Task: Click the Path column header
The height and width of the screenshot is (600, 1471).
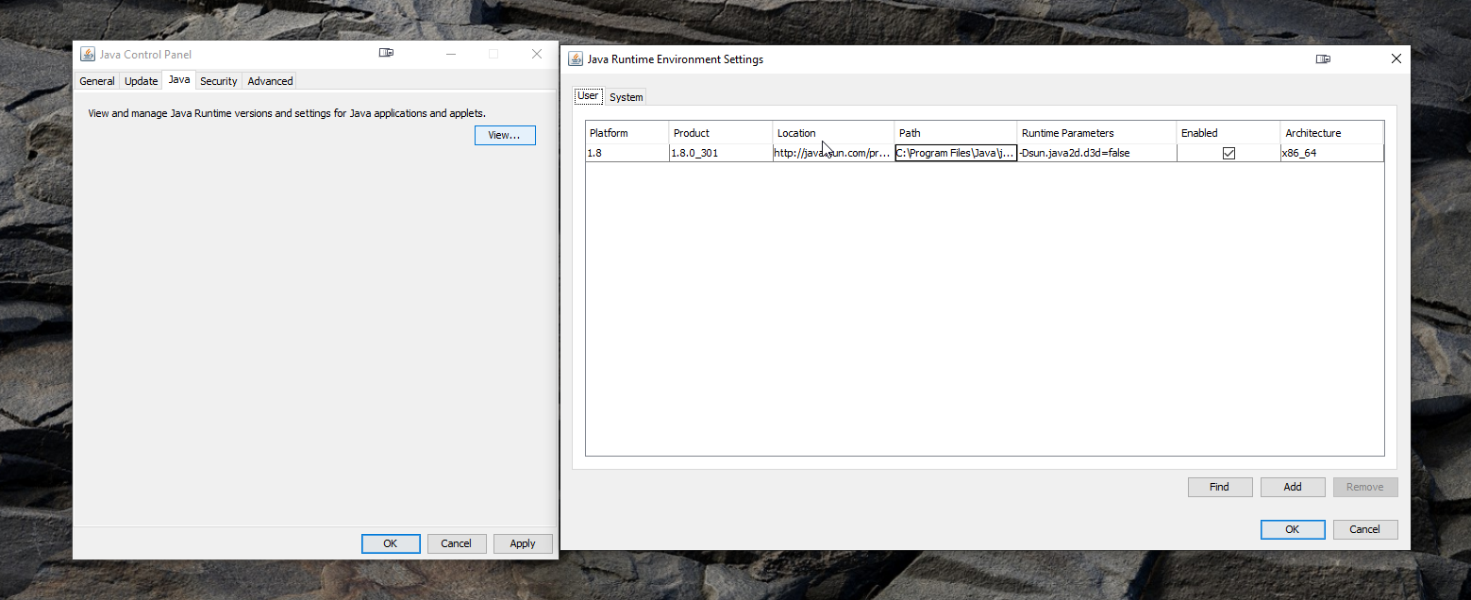Action: pos(956,133)
